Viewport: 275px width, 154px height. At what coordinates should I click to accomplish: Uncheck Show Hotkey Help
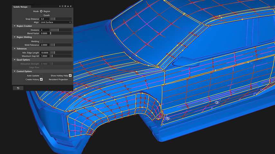point(70,76)
